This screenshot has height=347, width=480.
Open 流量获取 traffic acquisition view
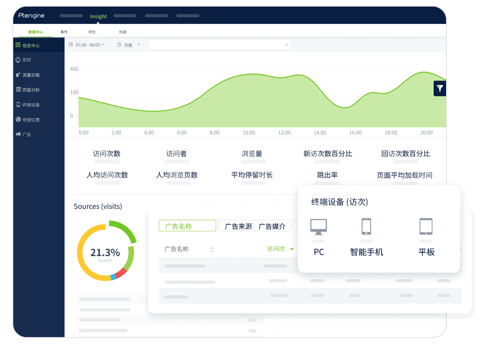tap(30, 75)
